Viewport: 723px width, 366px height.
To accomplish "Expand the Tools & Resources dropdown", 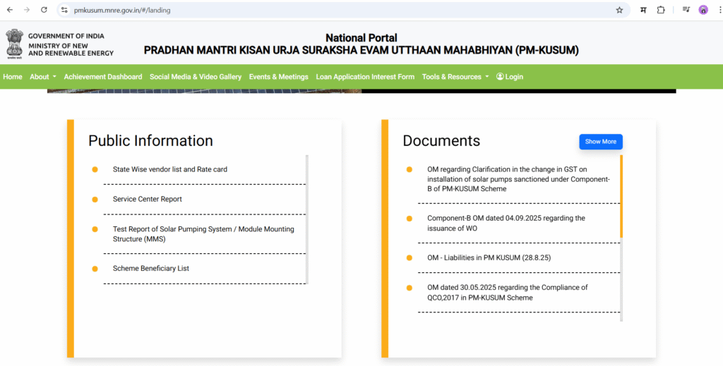I will tap(455, 77).
